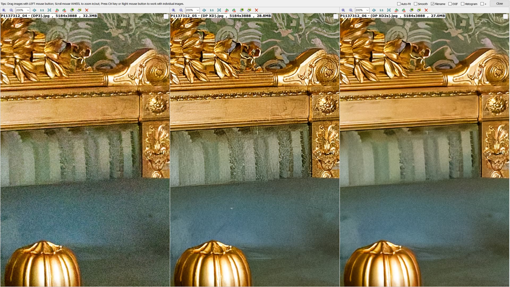The width and height of the screenshot is (510, 287).
Task: Fit the DP3 image to its panel
Action: [x=49, y=10]
